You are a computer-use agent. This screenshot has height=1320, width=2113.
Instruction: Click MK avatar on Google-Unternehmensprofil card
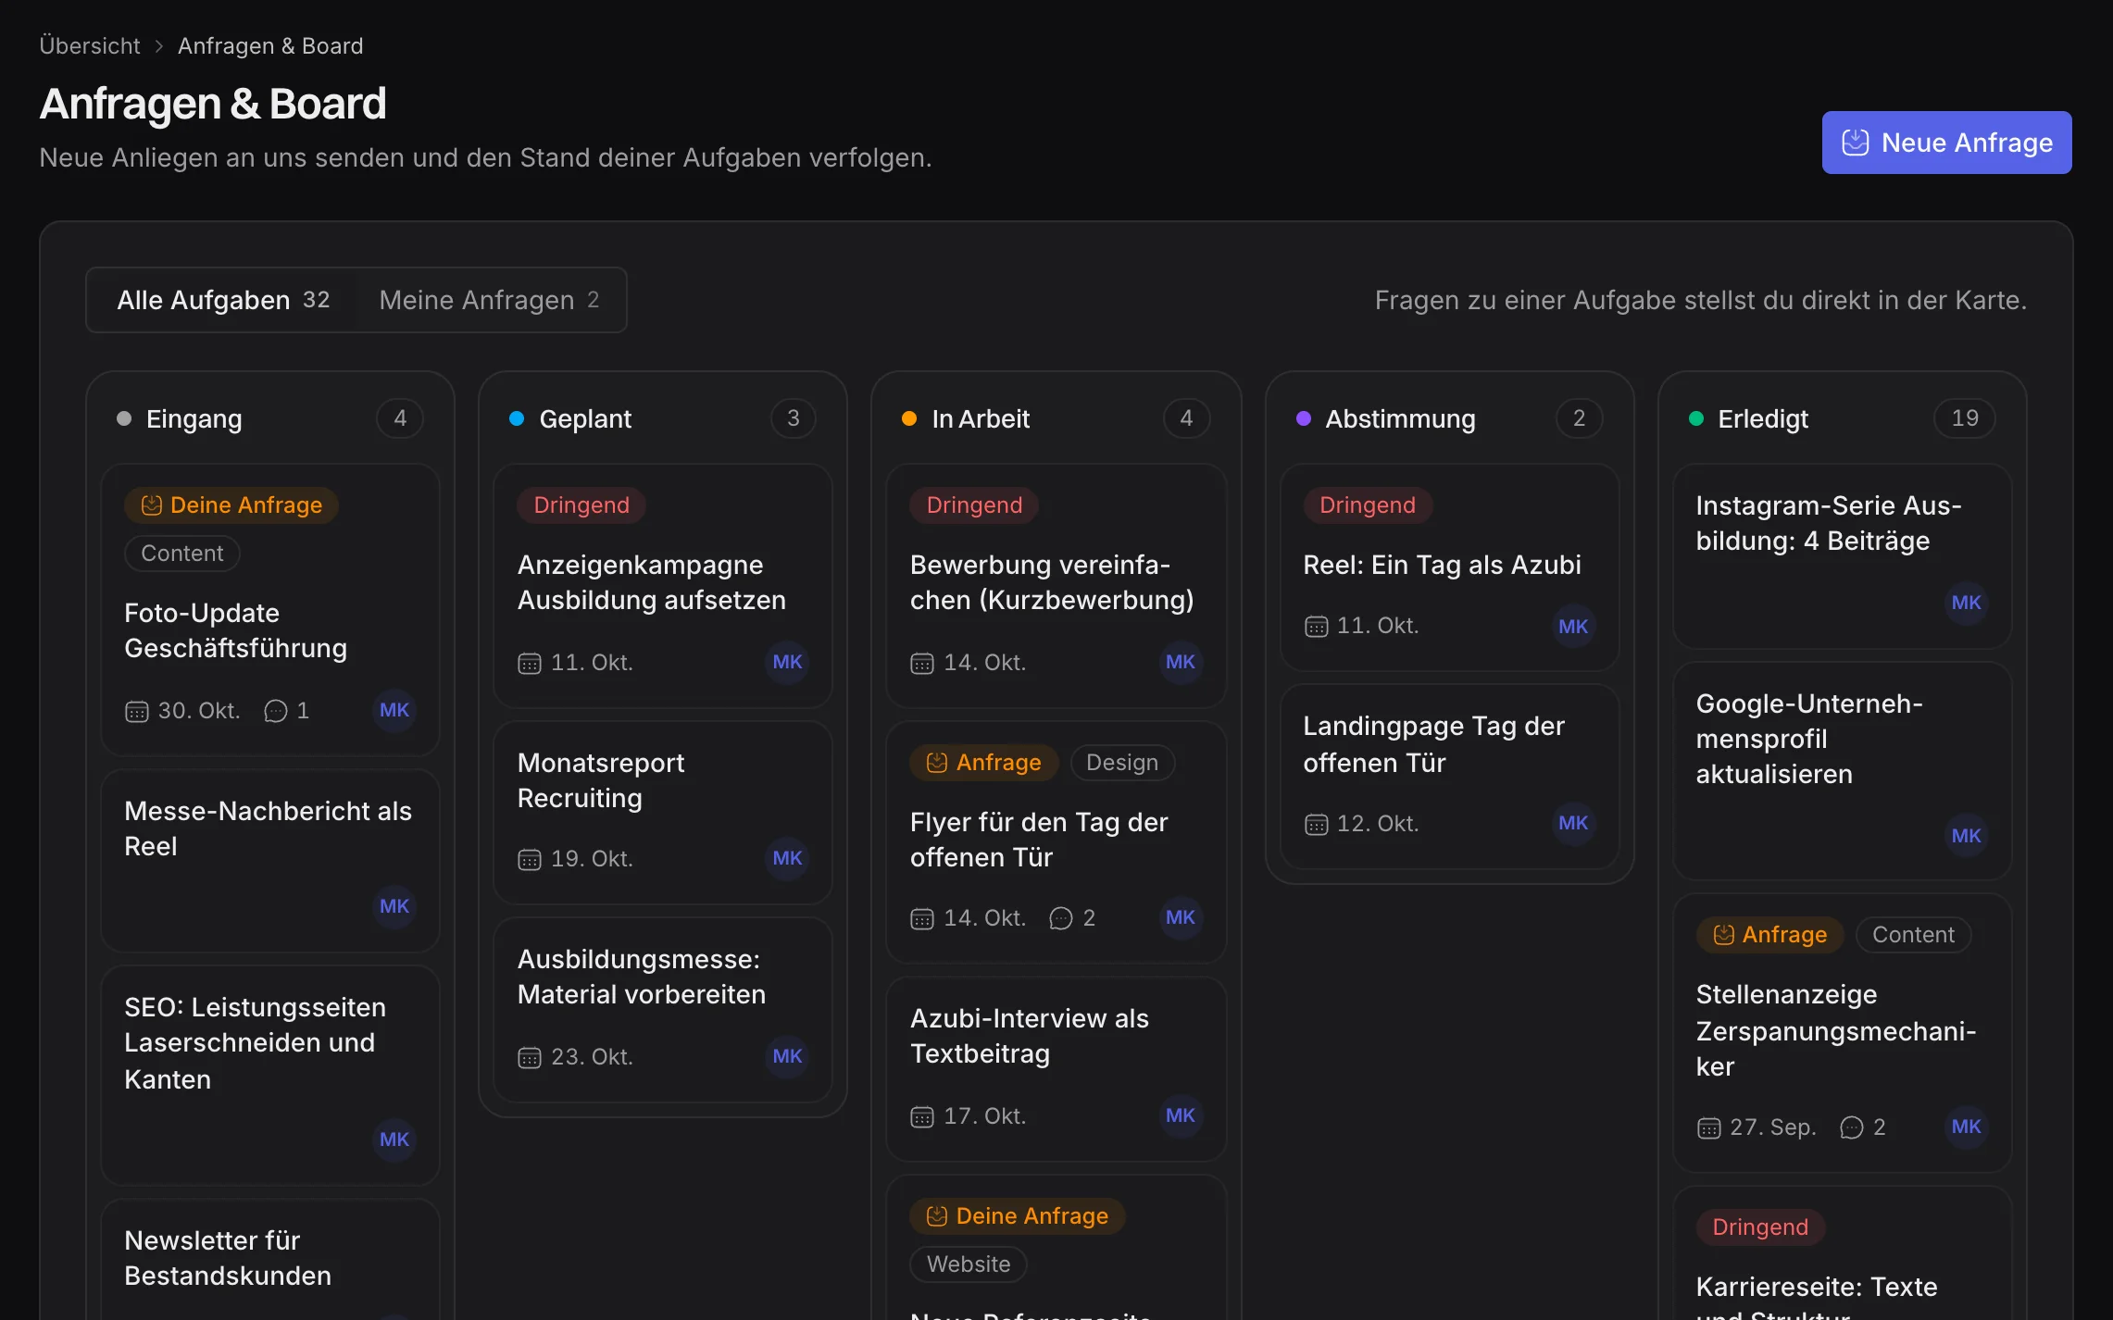coord(1966,836)
